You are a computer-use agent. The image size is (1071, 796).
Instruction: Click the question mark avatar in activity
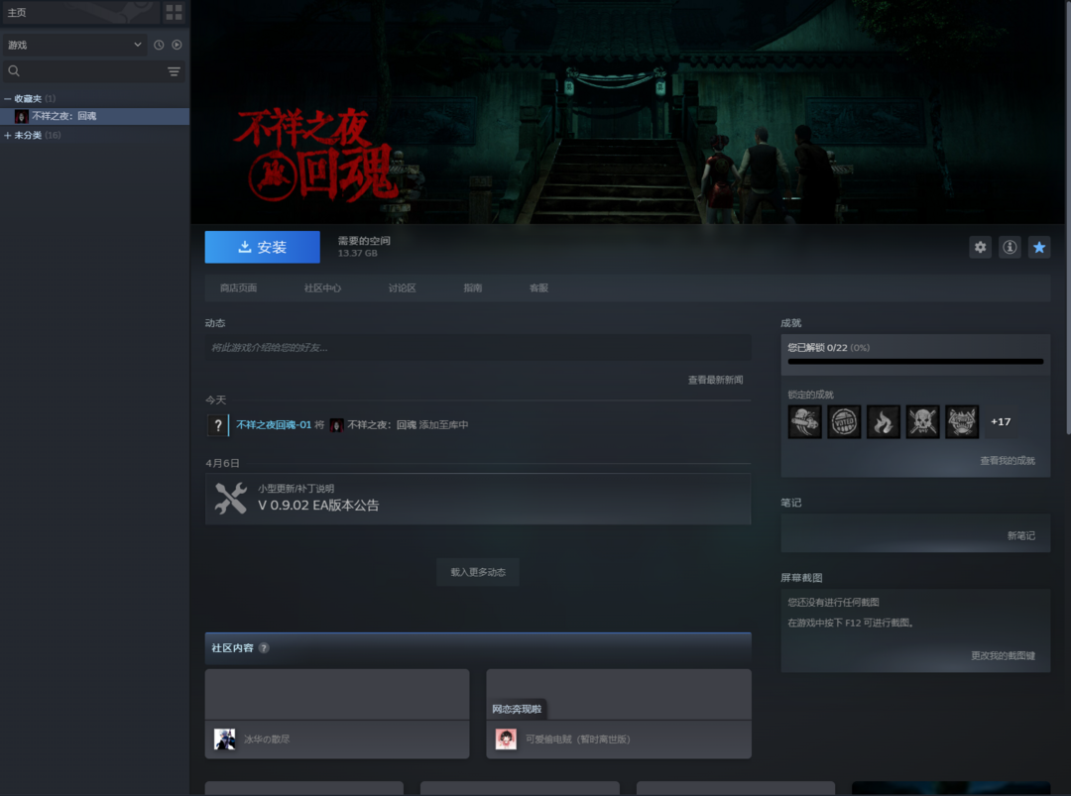click(x=217, y=425)
